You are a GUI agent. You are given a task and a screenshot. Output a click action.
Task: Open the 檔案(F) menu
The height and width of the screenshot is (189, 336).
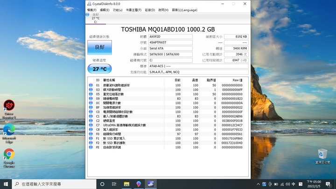tap(92, 10)
